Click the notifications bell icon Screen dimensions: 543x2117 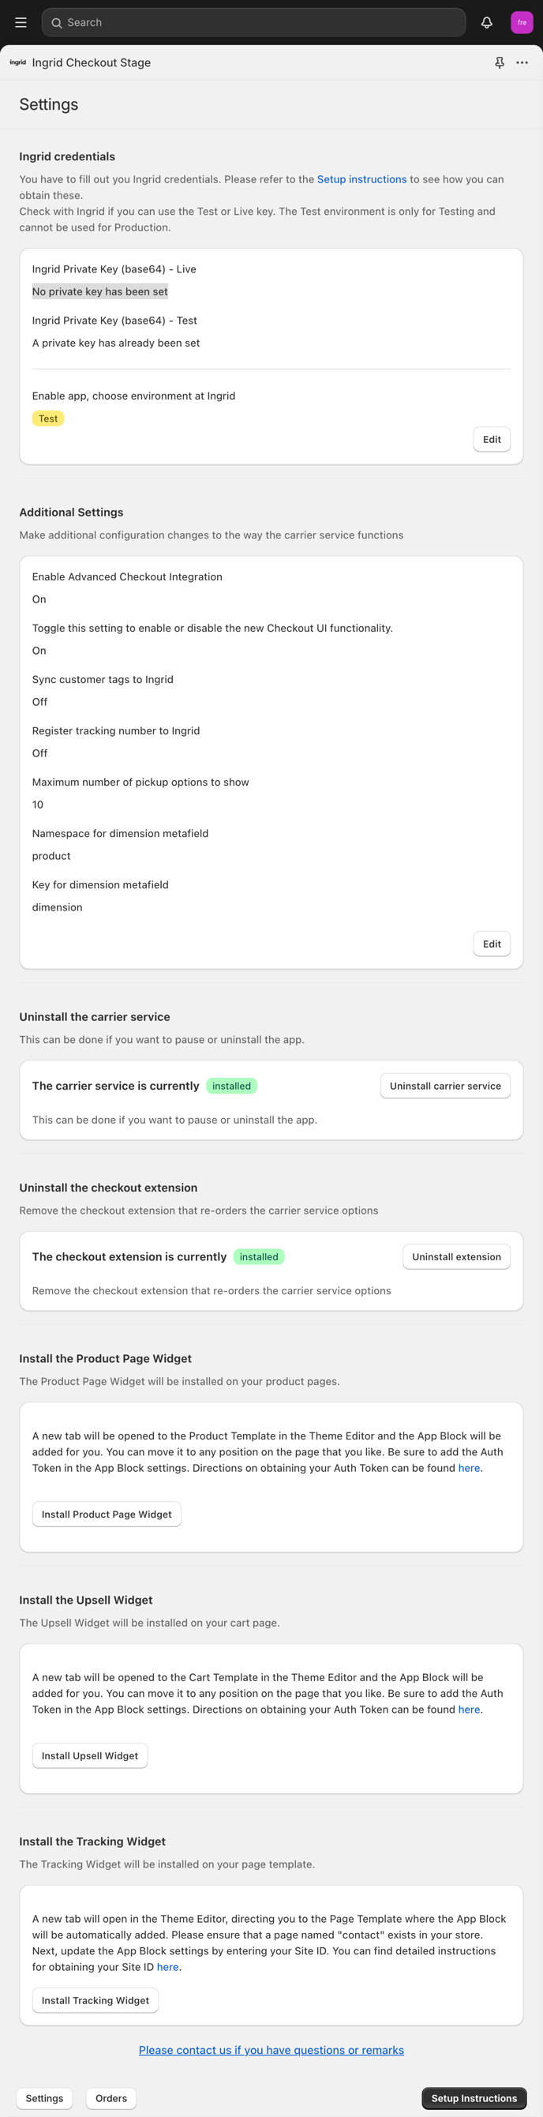[486, 22]
